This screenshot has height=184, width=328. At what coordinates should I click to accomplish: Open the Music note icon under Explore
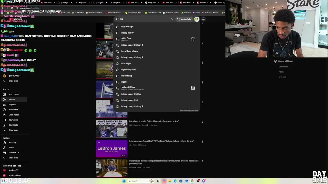pos(4,148)
